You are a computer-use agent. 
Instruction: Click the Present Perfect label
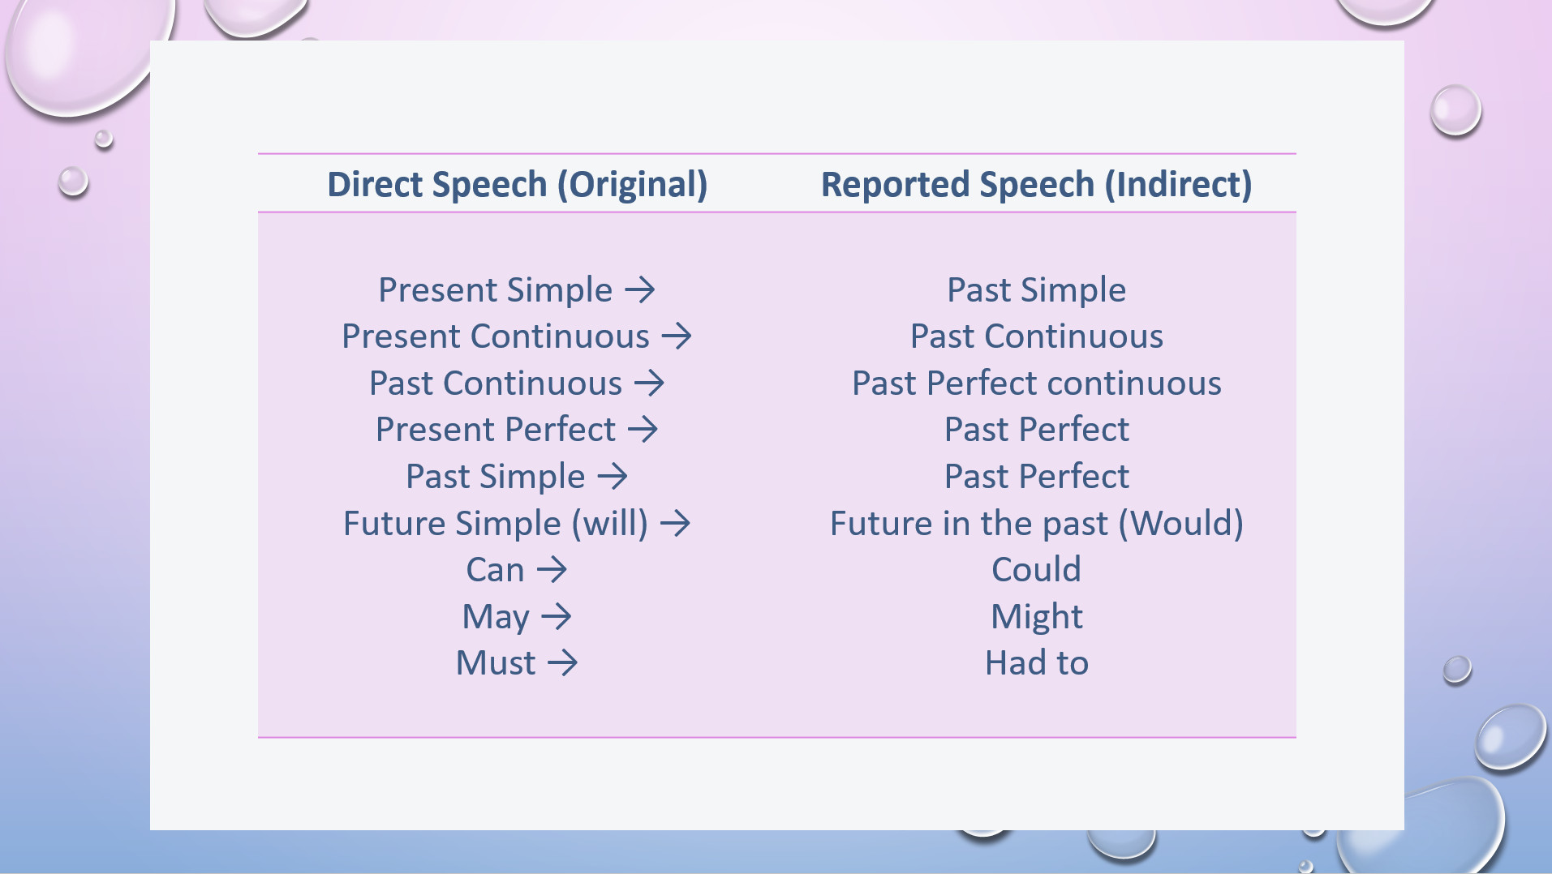click(495, 430)
